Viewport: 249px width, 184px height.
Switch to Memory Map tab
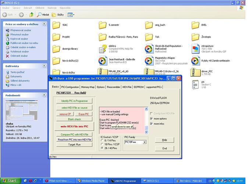[88, 87]
